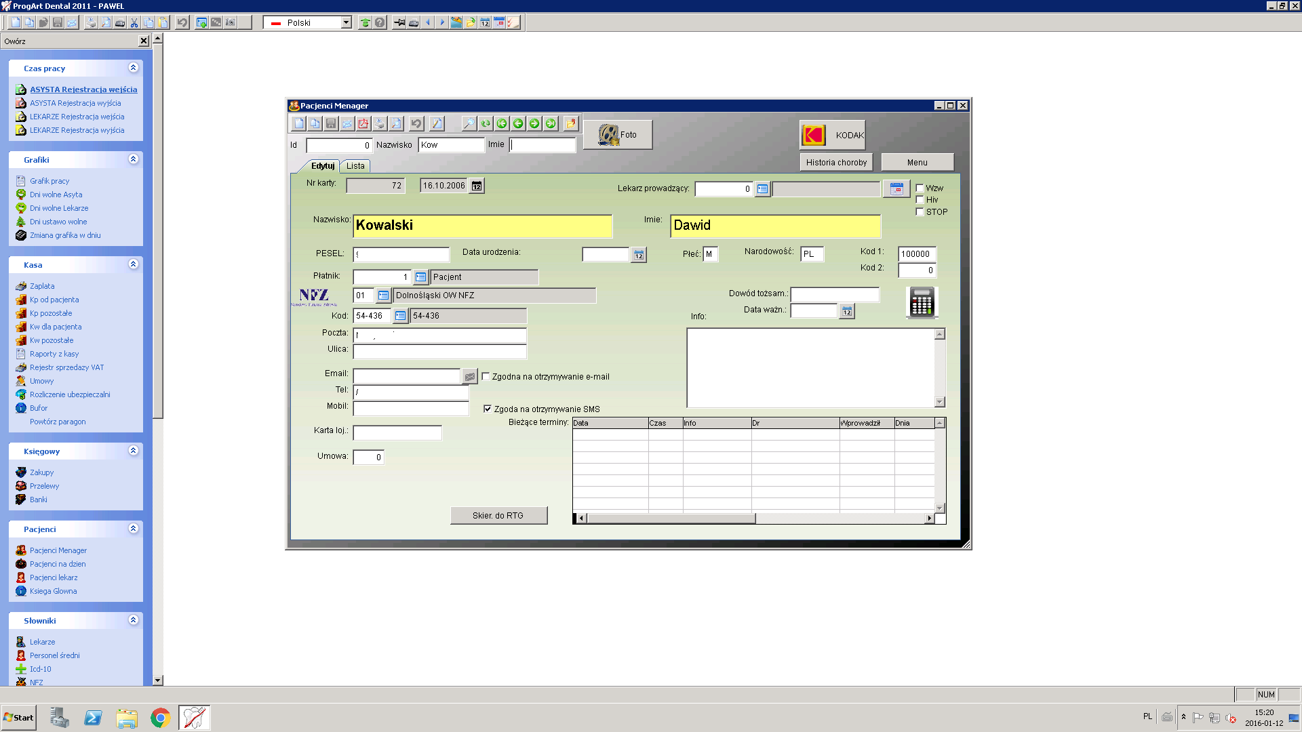1302x732 pixels.
Task: Collapse the Kasa sidebar section
Action: 133,264
